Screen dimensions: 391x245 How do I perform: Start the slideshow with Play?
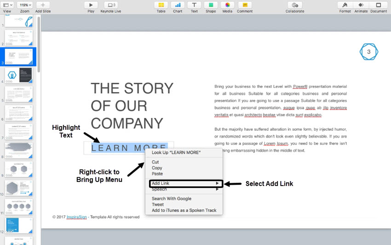click(91, 5)
